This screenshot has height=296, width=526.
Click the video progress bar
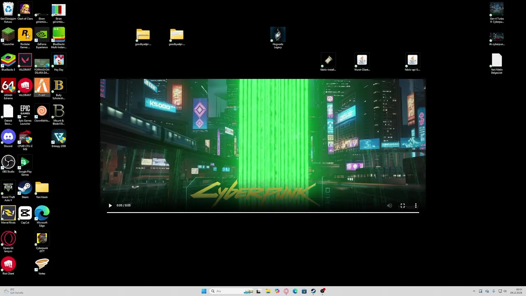263,212
